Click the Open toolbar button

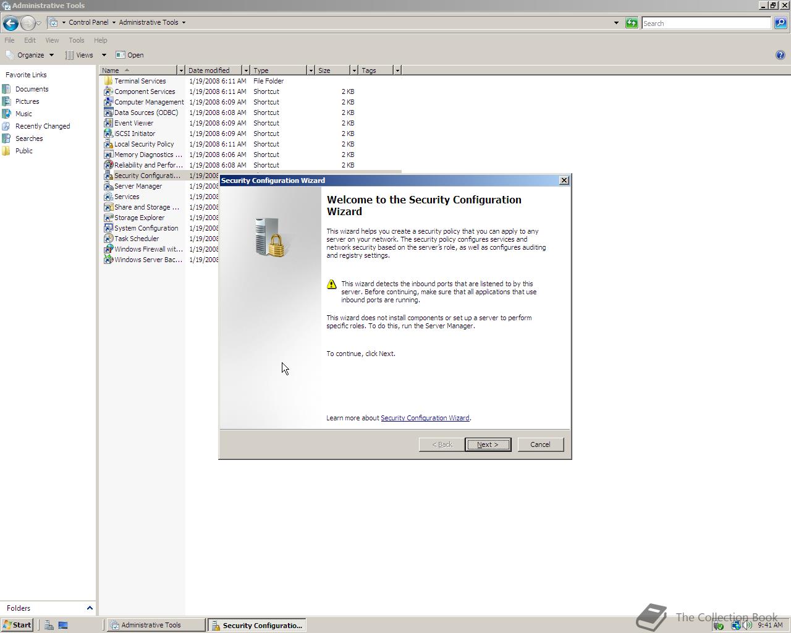coord(130,55)
